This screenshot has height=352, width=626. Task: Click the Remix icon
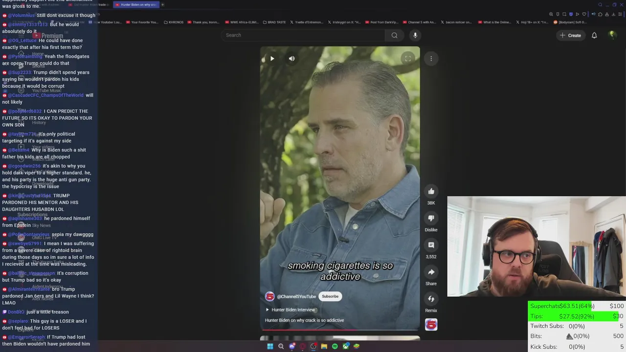[431, 299]
